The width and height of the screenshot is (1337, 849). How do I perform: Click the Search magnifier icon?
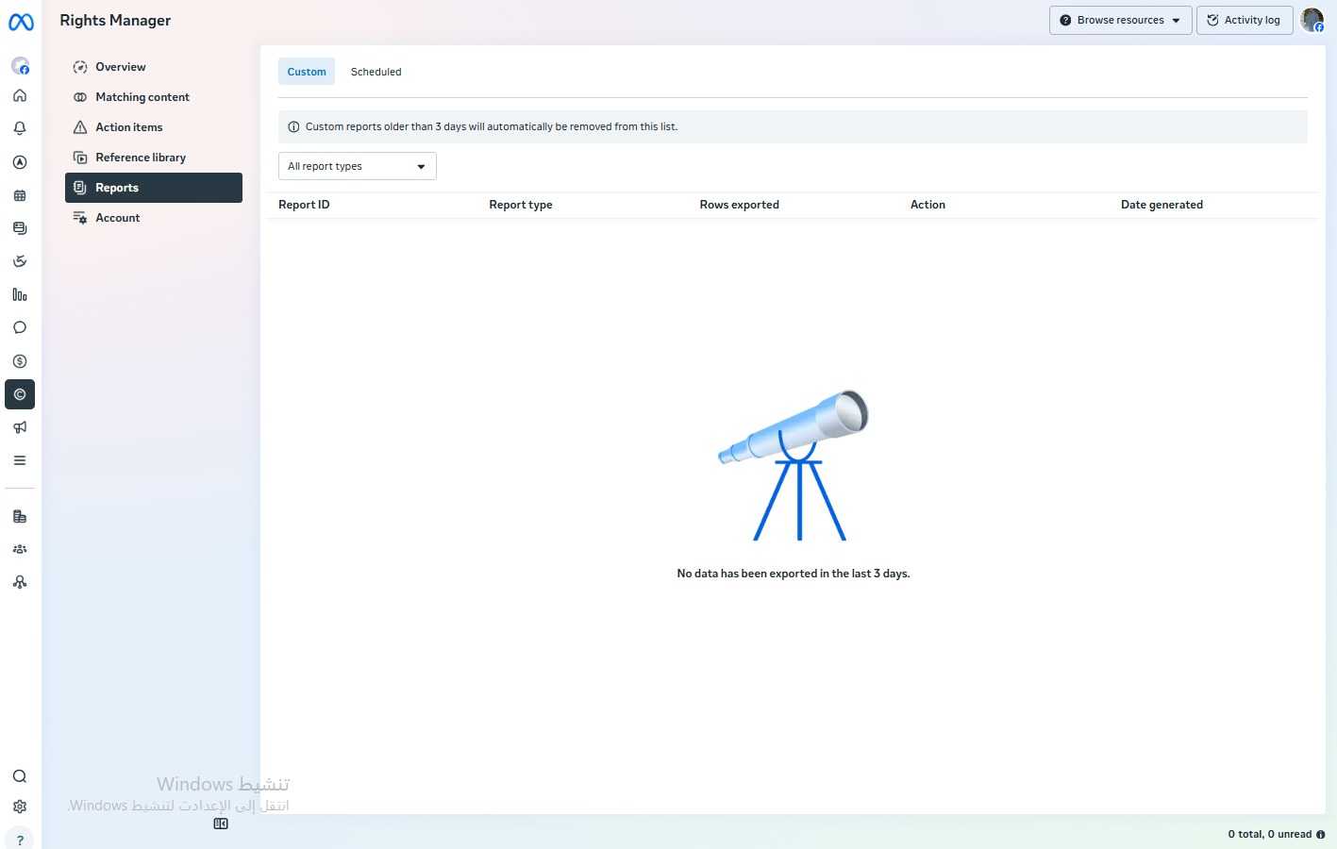20,776
